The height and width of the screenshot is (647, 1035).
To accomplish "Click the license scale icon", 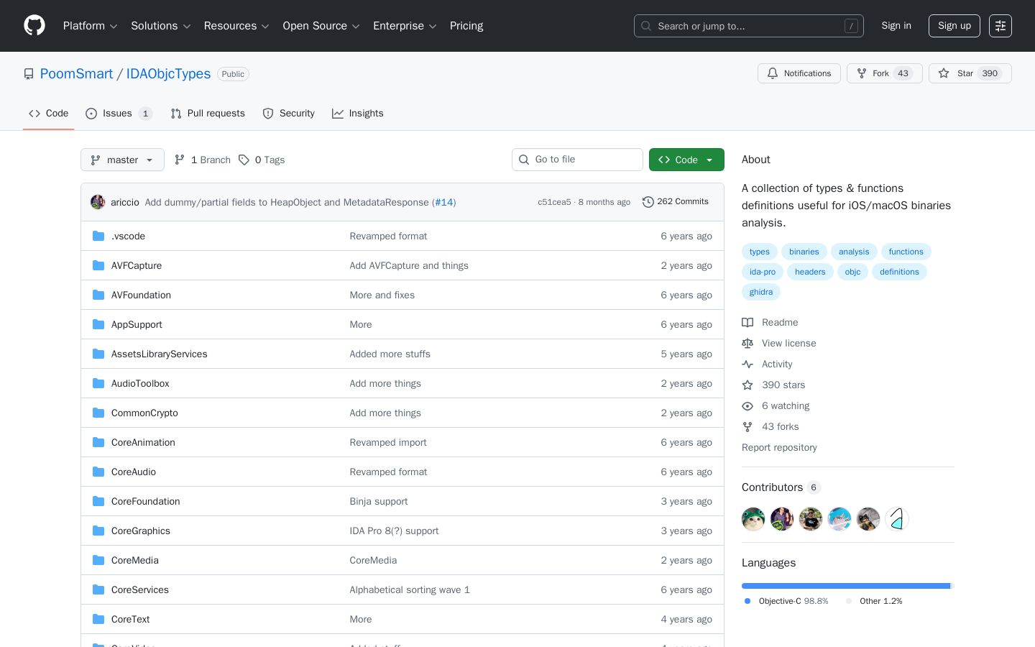I will point(747,344).
